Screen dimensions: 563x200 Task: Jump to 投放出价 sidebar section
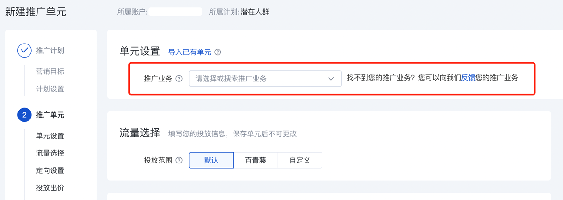(50, 188)
